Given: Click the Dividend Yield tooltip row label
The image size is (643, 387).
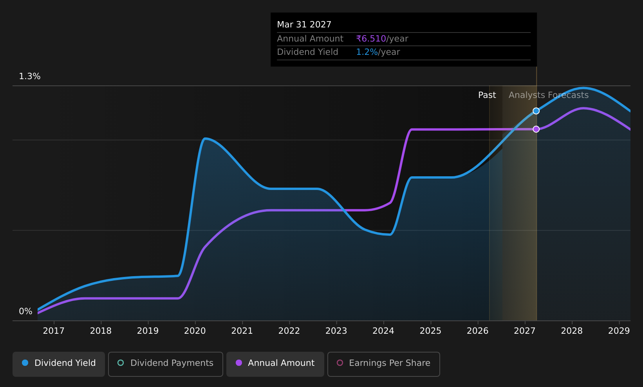Looking at the screenshot, I should pos(307,52).
